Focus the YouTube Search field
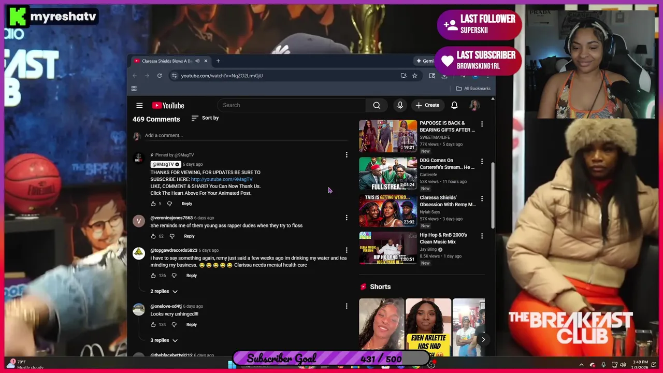This screenshot has width=663, height=373. (292, 105)
